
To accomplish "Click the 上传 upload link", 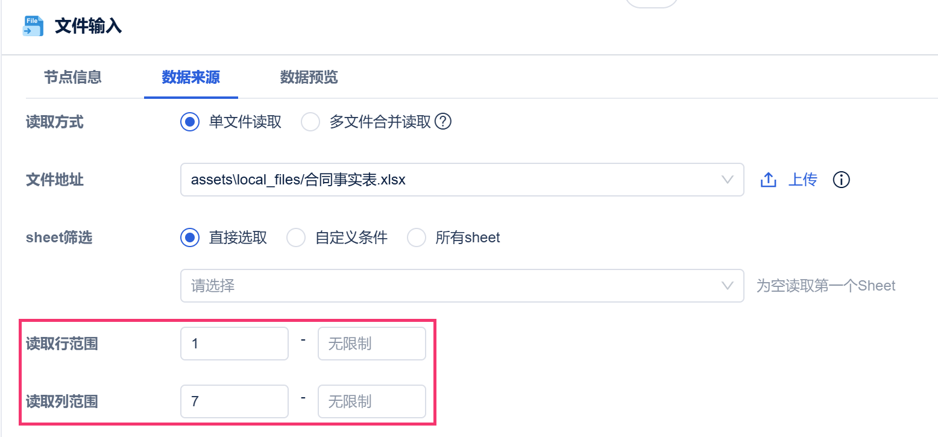I will tap(802, 180).
